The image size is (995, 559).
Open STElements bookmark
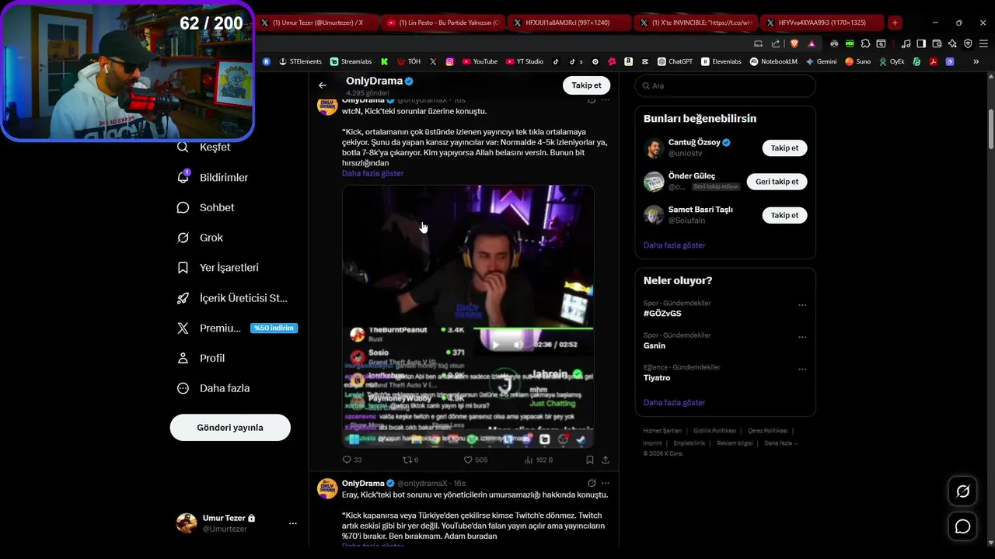click(x=300, y=61)
